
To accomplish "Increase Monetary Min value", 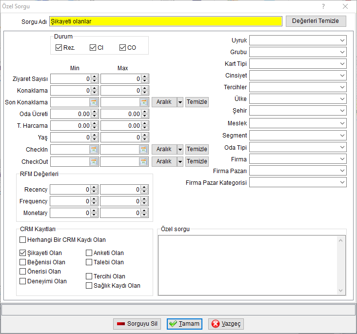I will 94,211.
